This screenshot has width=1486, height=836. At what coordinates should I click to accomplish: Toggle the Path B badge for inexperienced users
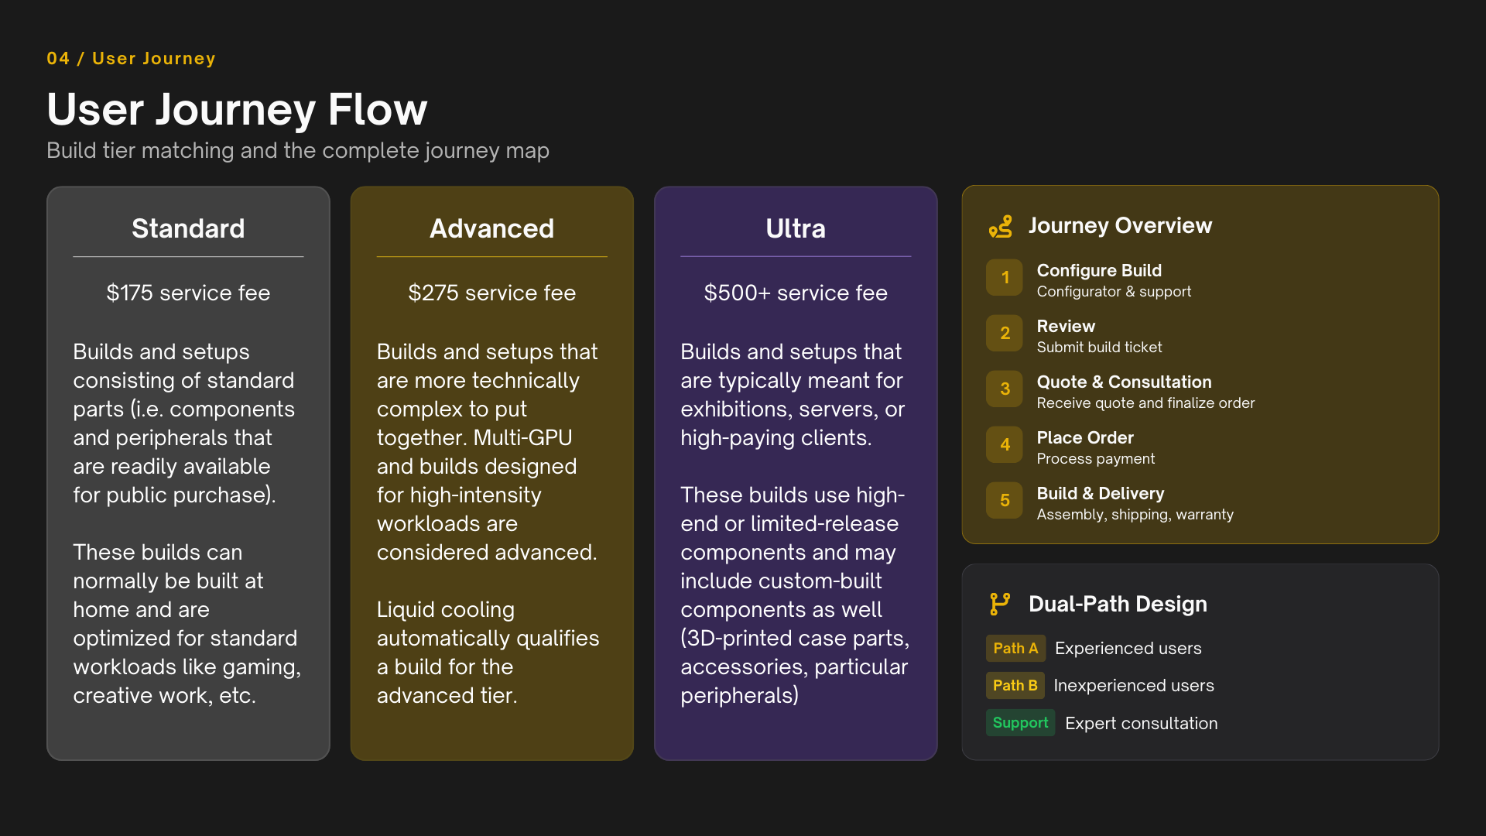click(1015, 685)
